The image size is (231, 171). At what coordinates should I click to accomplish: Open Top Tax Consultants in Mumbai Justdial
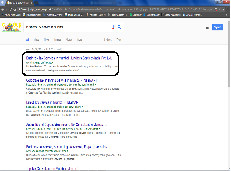point(52,169)
